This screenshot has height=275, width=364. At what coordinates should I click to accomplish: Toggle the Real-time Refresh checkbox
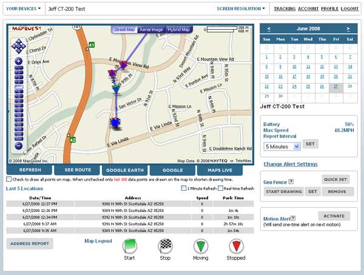coord(220,189)
